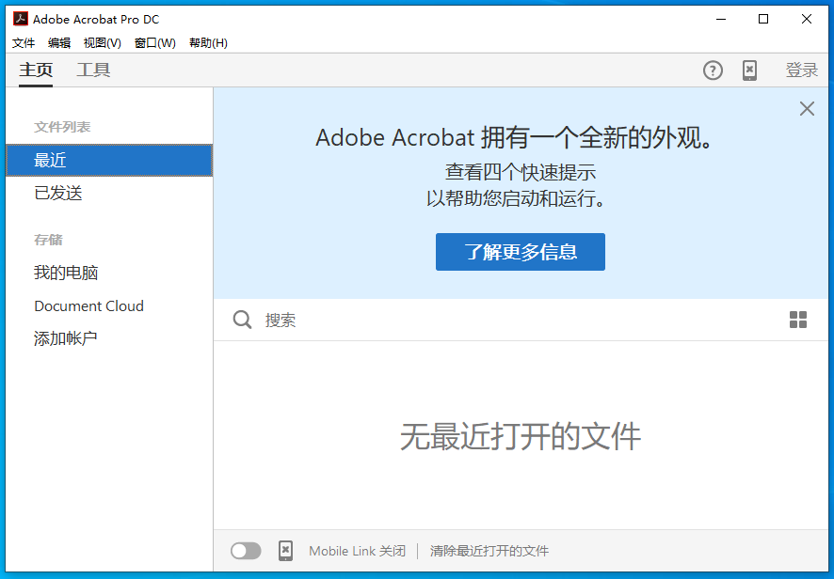
Task: Toggle the Mobile Link switch
Action: [246, 551]
